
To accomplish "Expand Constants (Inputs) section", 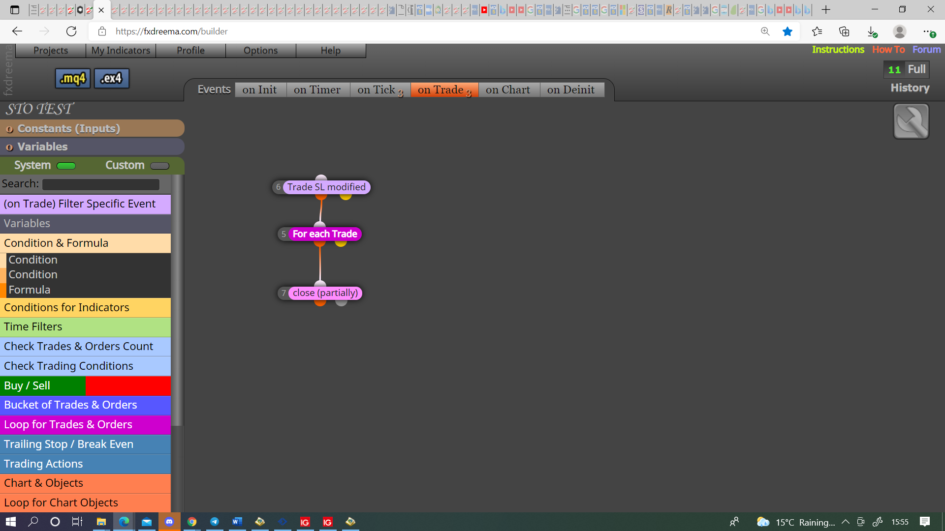I will (x=92, y=128).
